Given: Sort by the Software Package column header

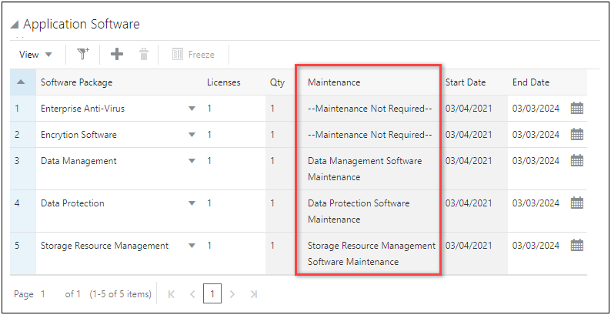Looking at the screenshot, I should coord(76,82).
